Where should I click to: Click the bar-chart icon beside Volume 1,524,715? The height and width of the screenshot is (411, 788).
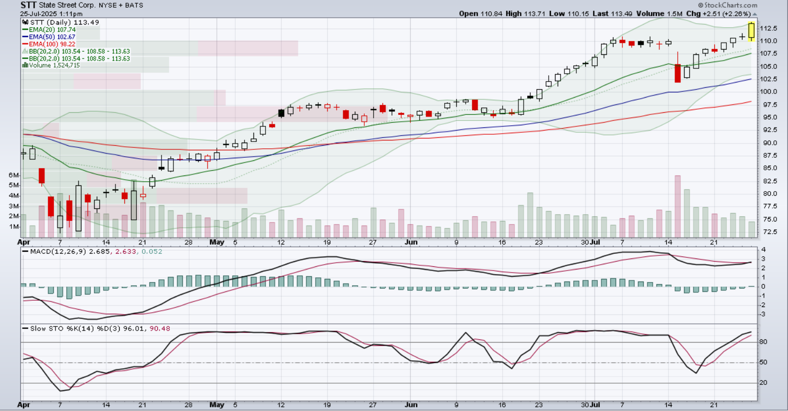[x=25, y=65]
